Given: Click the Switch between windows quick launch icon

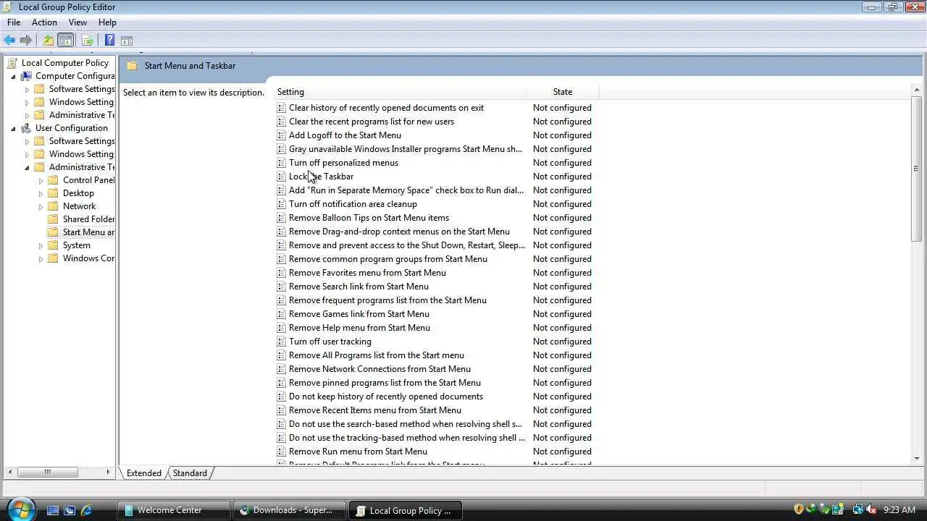Looking at the screenshot, I should (70, 510).
